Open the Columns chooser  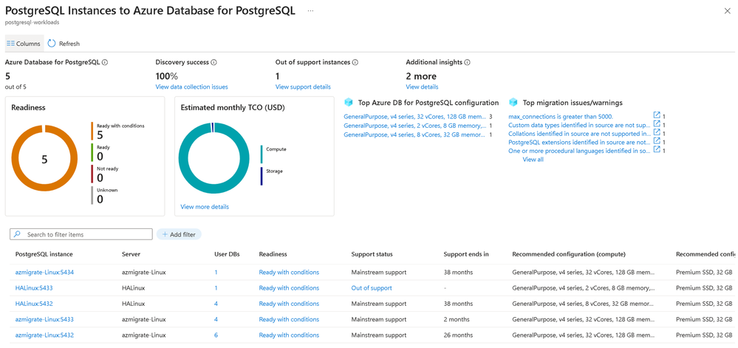click(24, 44)
